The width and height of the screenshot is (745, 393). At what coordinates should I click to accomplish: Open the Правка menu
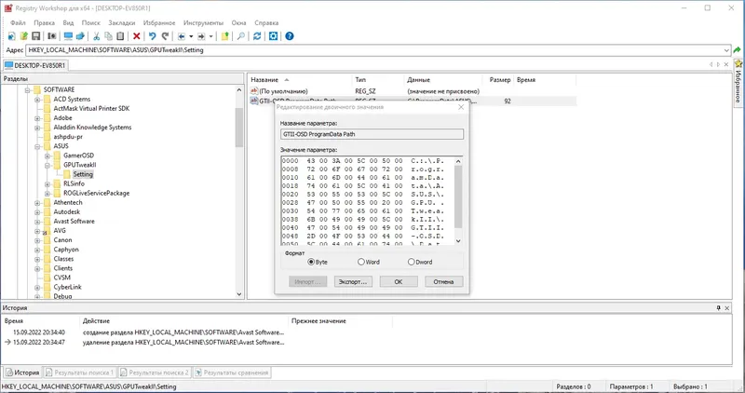[44, 22]
